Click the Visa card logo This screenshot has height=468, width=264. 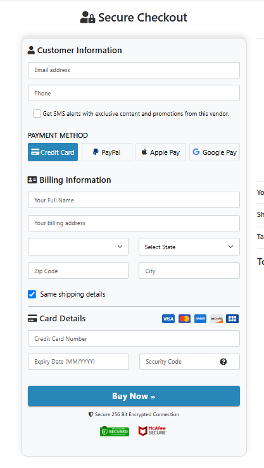[x=168, y=319]
